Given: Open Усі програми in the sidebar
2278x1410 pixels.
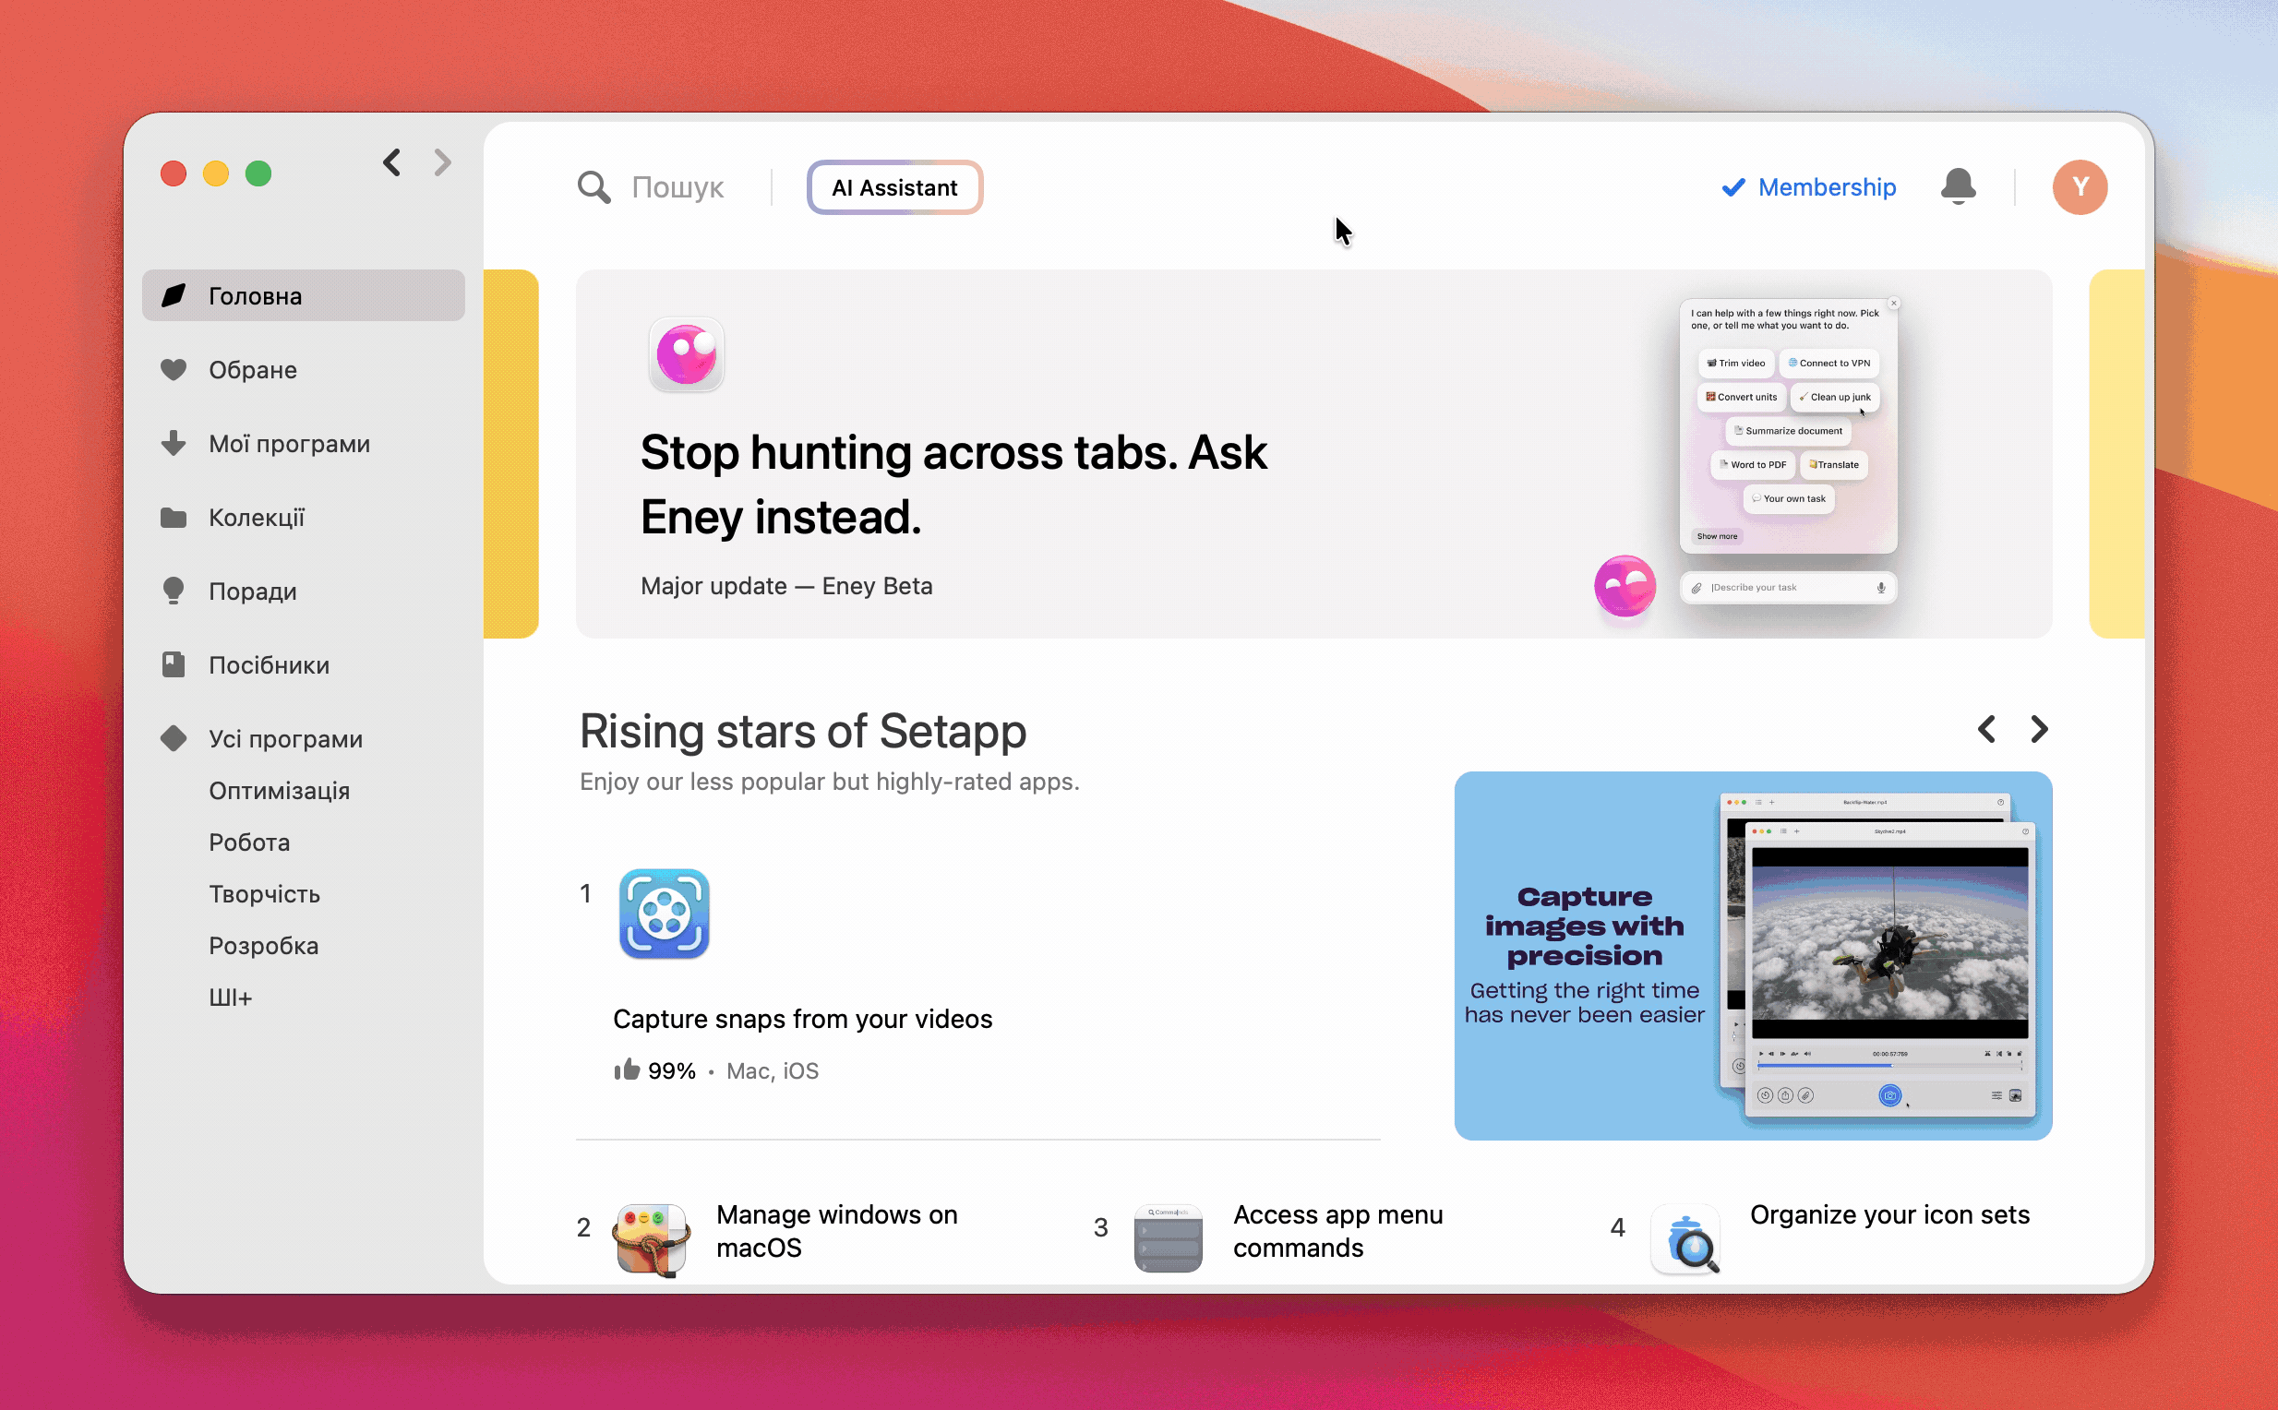Looking at the screenshot, I should [x=303, y=737].
